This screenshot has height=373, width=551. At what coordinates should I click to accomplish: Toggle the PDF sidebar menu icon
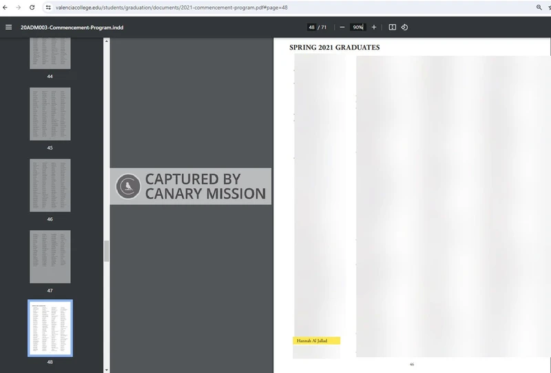(8, 28)
